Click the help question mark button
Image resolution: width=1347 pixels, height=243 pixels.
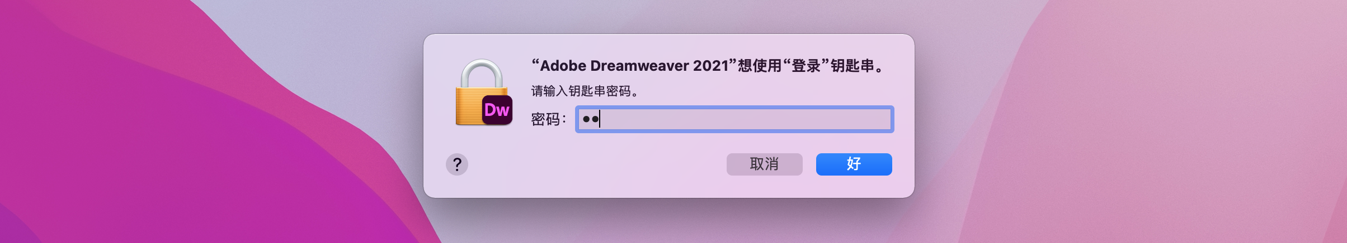coord(457,164)
